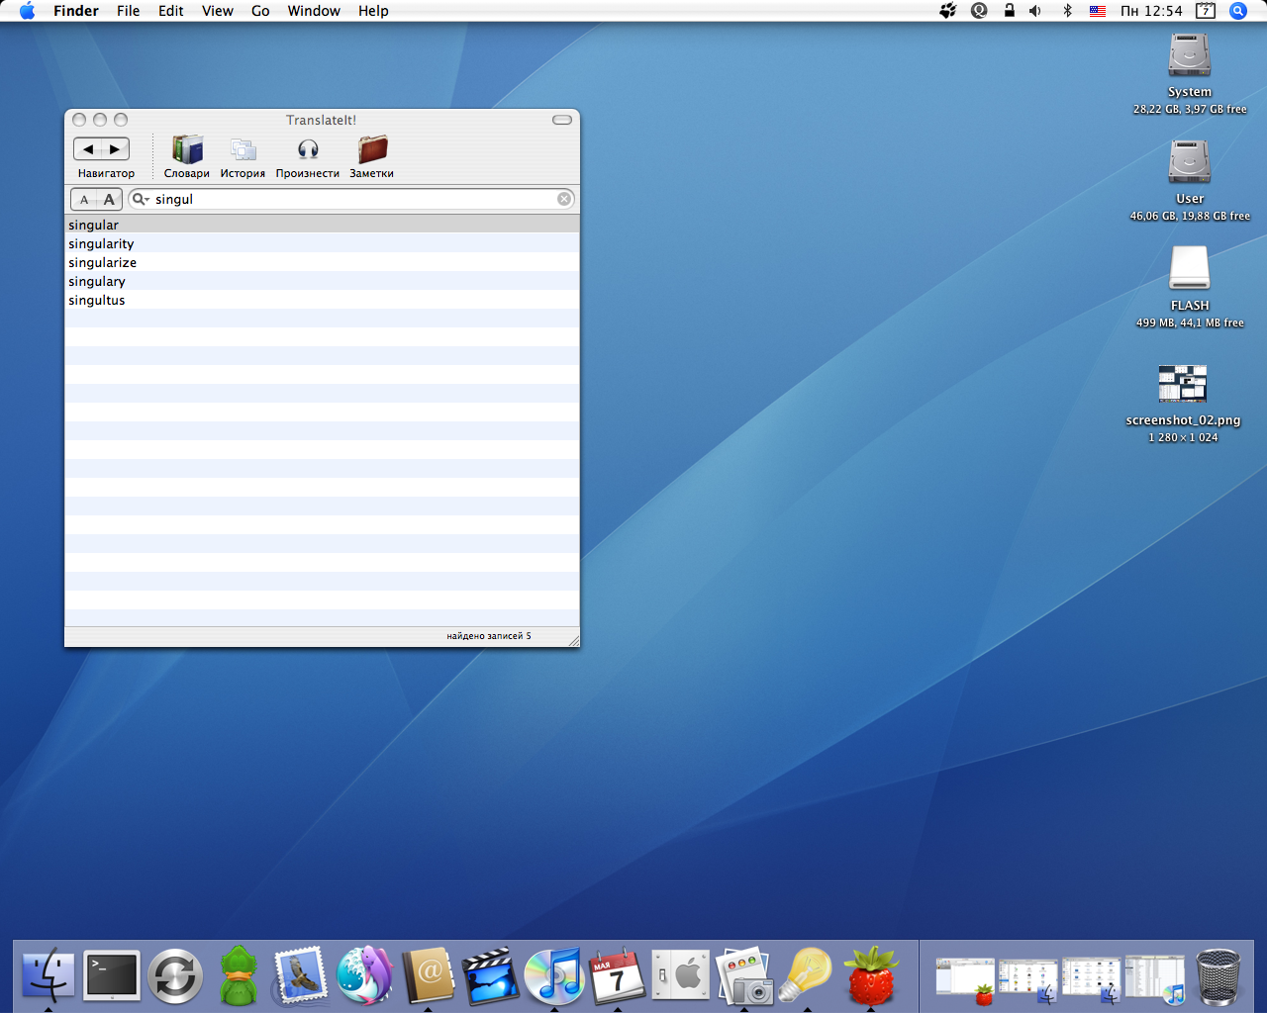The width and height of the screenshot is (1267, 1013).
Task: Click the Bluetooth menu bar icon
Action: click(1067, 11)
